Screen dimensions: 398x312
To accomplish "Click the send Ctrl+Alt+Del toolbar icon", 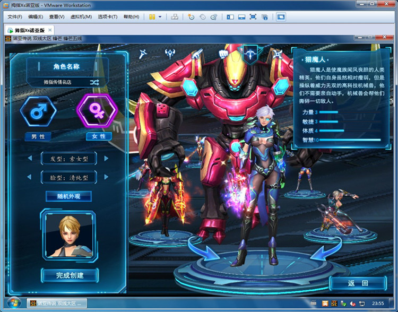I will tap(175, 17).
